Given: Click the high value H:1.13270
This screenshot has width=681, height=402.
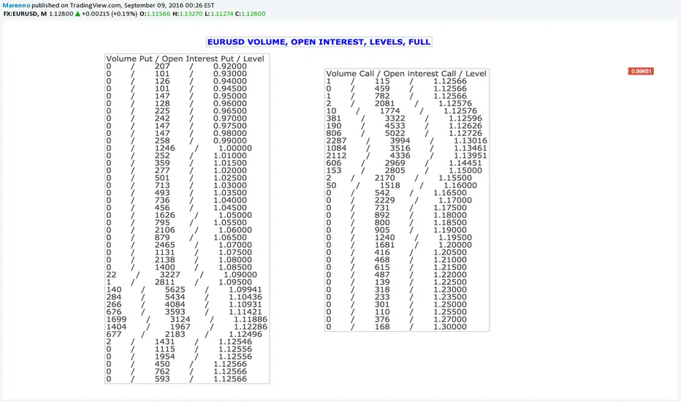Looking at the screenshot, I should pyautogui.click(x=188, y=13).
